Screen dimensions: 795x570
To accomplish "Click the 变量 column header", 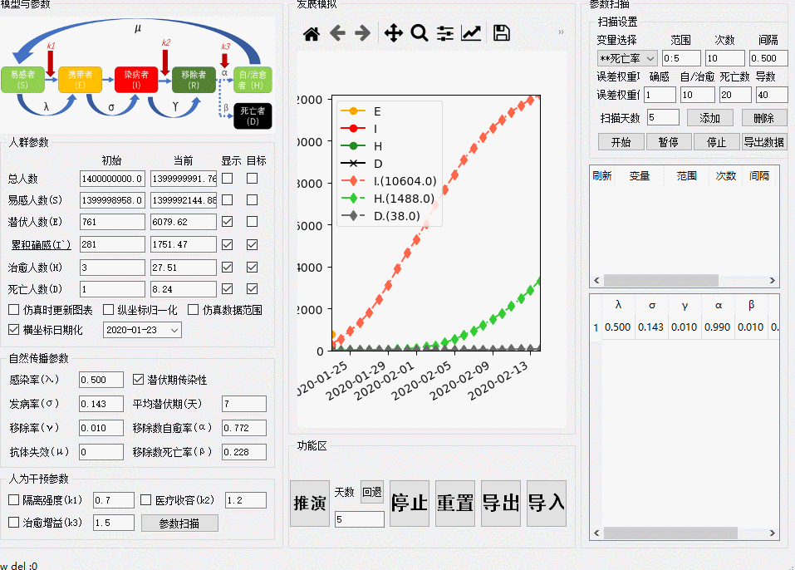I will (x=639, y=176).
